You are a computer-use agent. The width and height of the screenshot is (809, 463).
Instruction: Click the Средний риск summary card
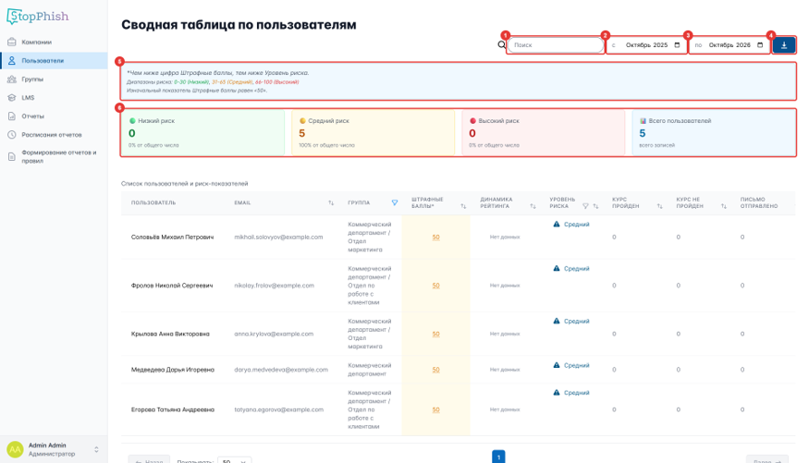tap(373, 132)
